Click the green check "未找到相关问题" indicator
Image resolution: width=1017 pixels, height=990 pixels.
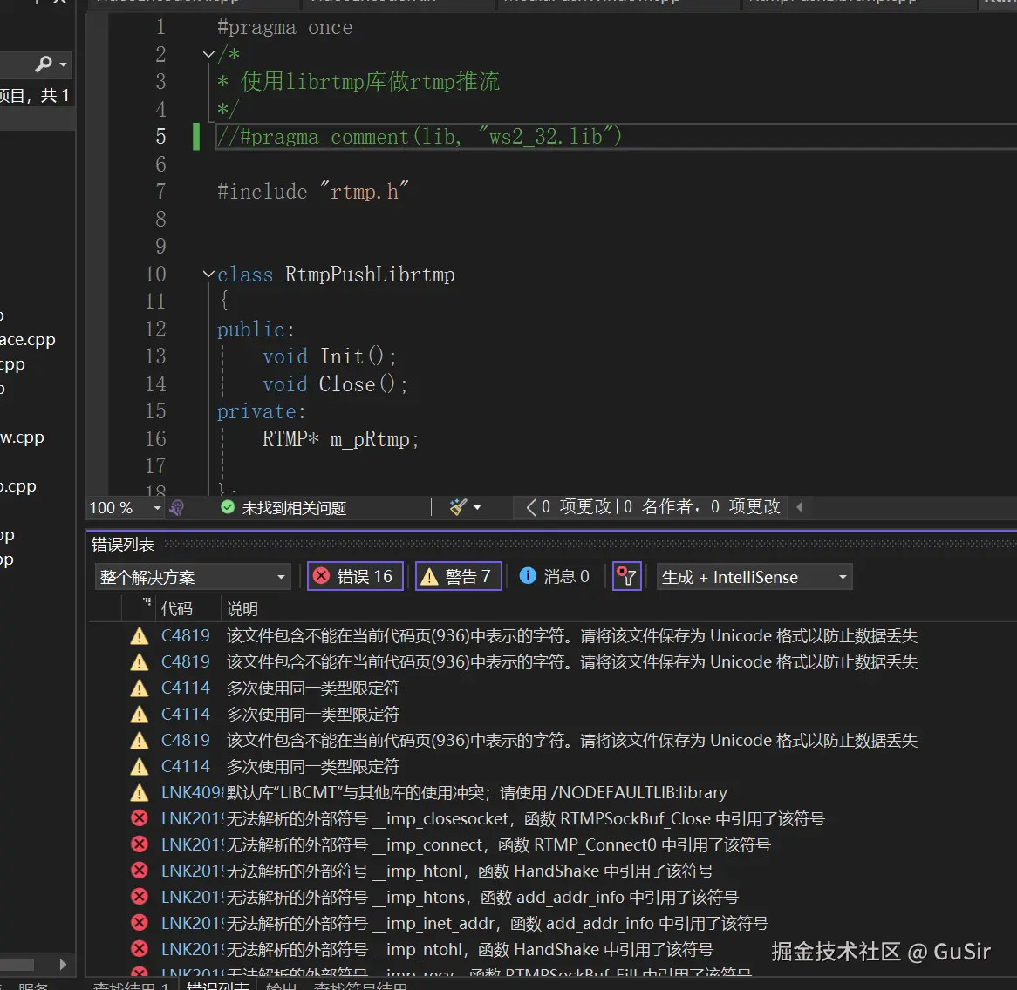point(283,507)
